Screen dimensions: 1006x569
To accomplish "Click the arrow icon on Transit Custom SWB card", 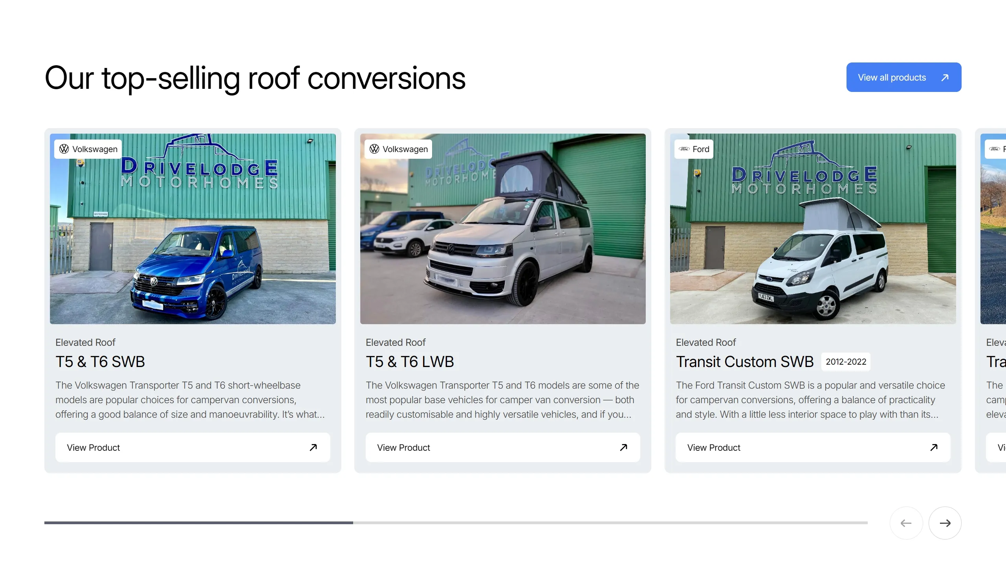I will click(x=934, y=447).
